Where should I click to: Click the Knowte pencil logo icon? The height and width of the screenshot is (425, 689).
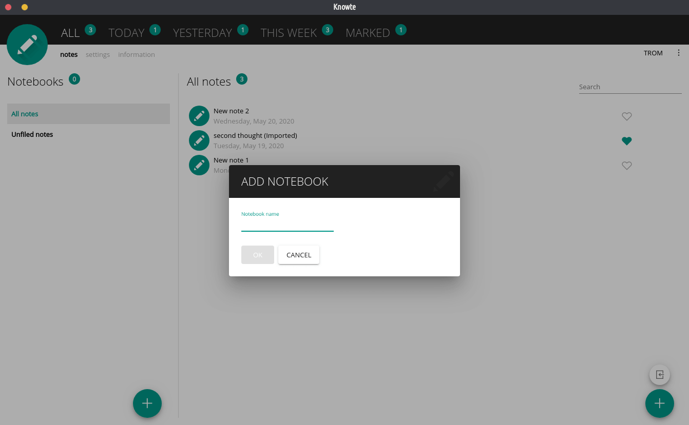(x=27, y=45)
